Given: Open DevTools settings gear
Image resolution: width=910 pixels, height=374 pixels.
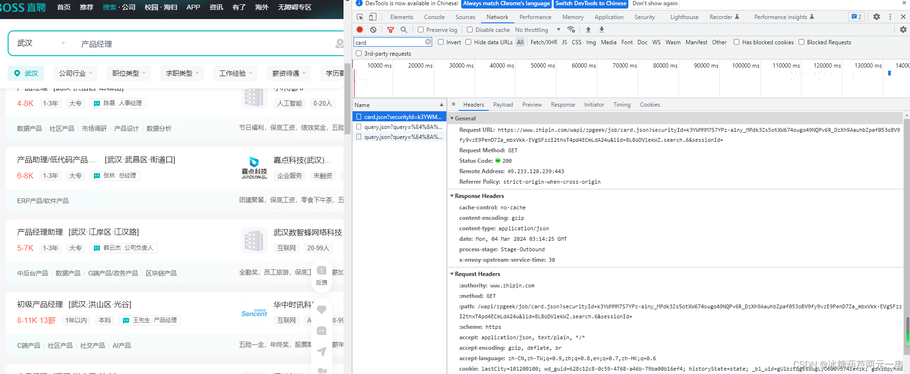Looking at the screenshot, I should pos(877,17).
